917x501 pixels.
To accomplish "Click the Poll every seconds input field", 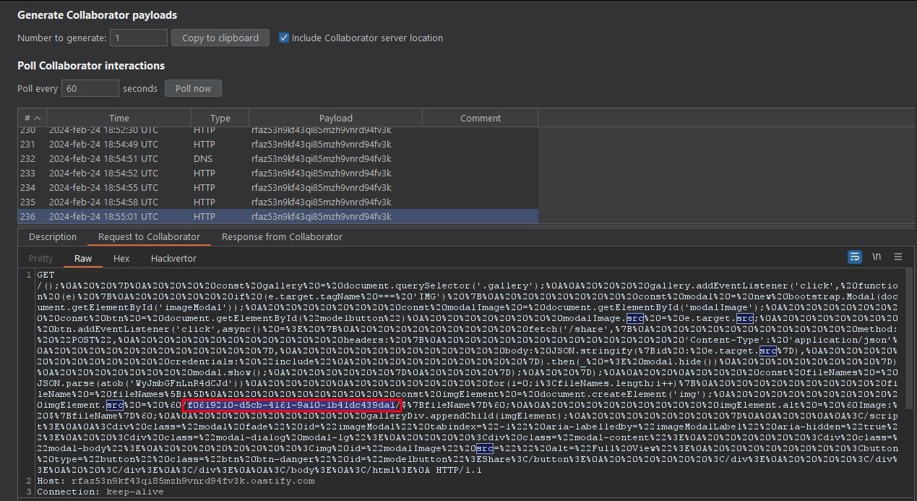I will point(90,88).
